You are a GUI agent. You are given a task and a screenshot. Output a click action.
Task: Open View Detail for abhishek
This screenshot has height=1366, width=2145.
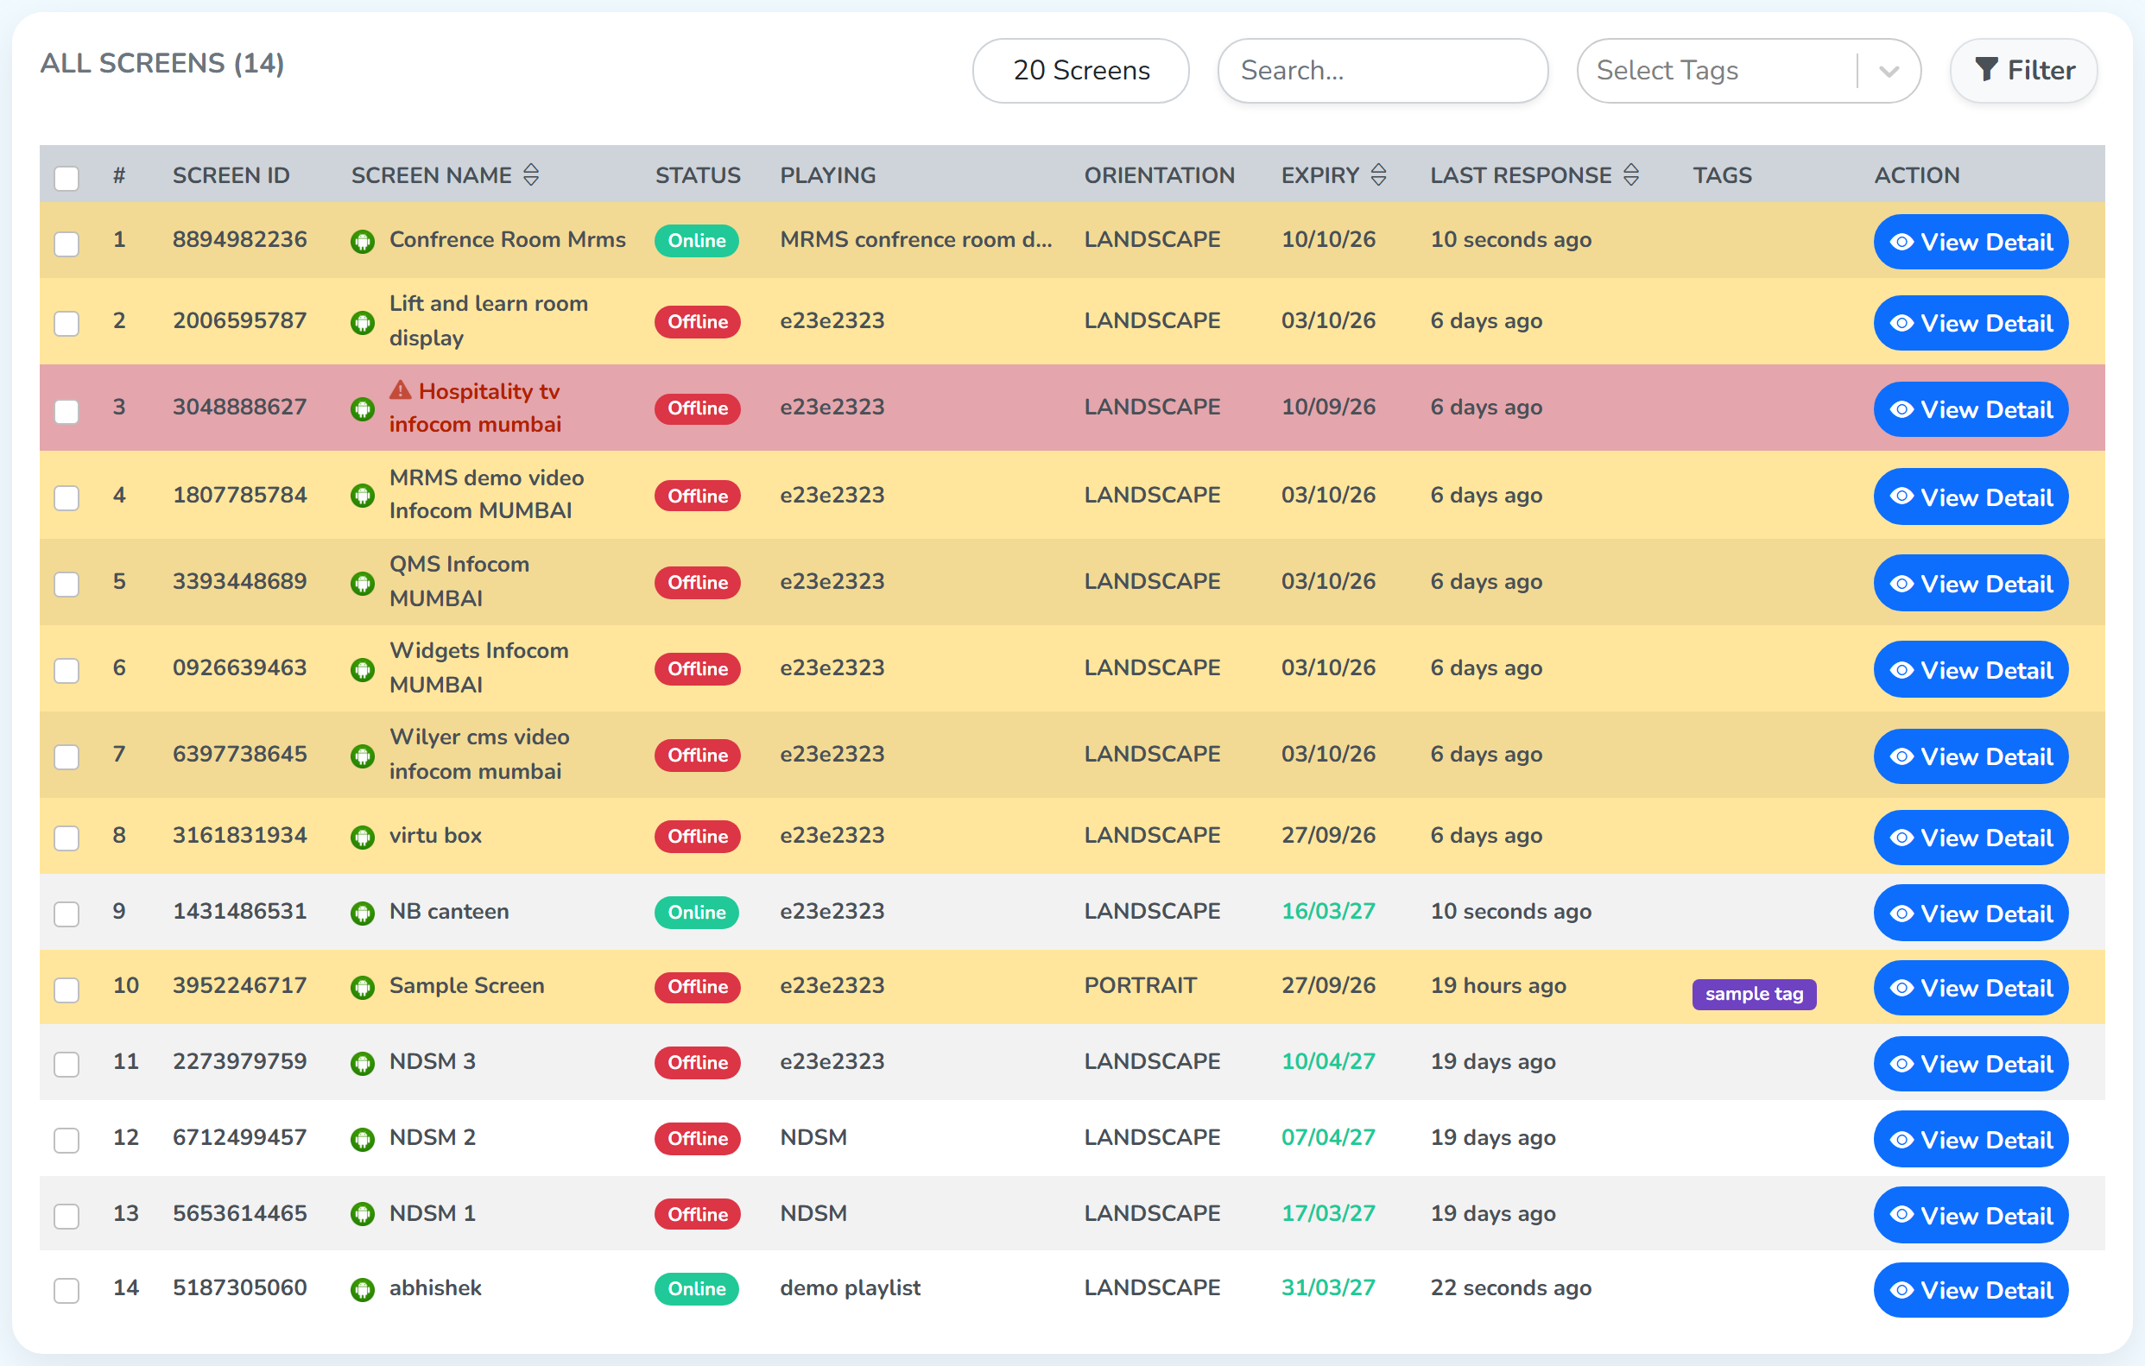click(x=1971, y=1289)
